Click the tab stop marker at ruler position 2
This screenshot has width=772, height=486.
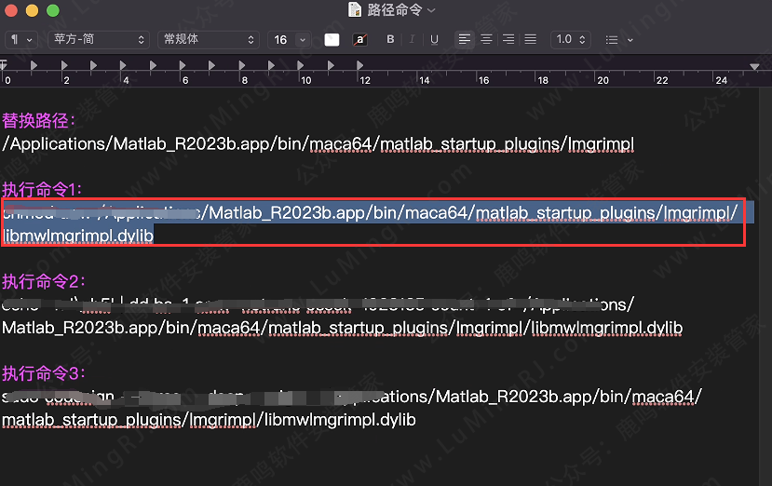coord(64,66)
